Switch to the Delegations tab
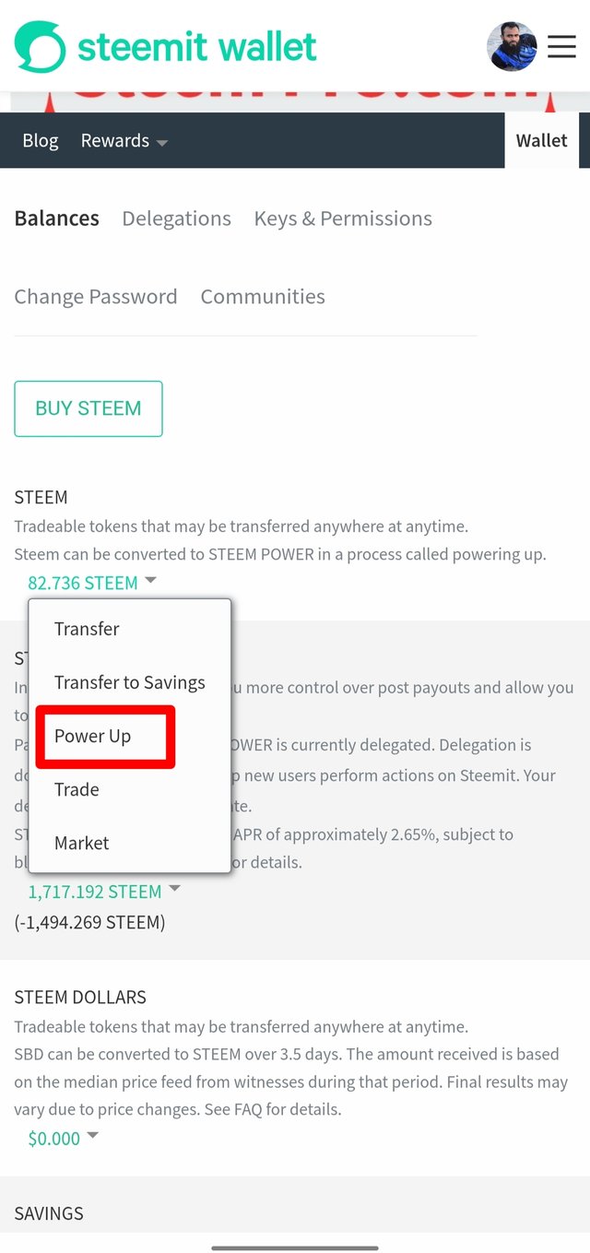The image size is (590, 1253). (x=176, y=219)
